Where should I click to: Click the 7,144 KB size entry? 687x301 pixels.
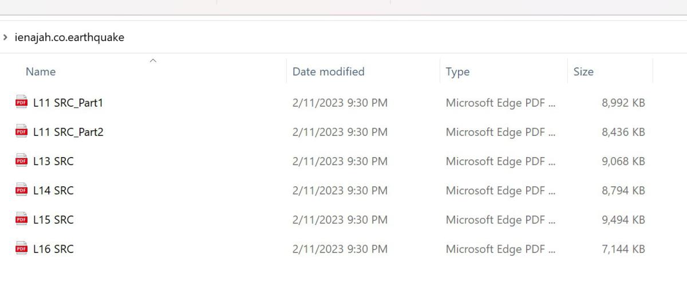click(x=623, y=248)
